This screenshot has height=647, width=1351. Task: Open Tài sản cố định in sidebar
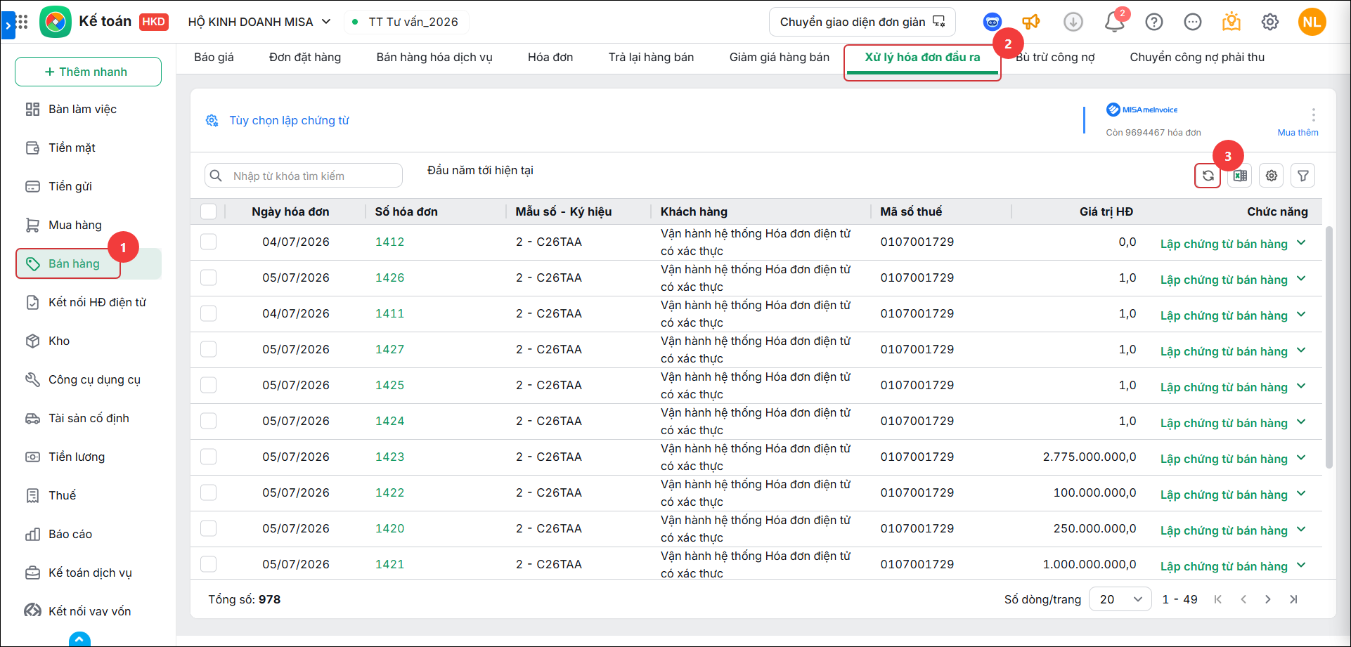(89, 418)
